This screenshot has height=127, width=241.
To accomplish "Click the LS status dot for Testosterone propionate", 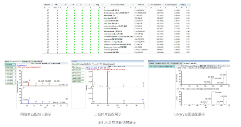I will click(x=90, y=47).
